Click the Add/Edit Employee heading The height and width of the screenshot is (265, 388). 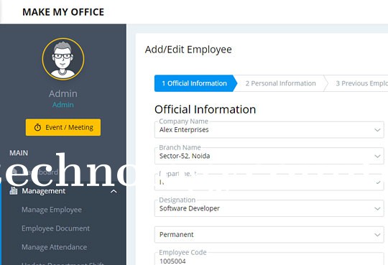(x=188, y=50)
